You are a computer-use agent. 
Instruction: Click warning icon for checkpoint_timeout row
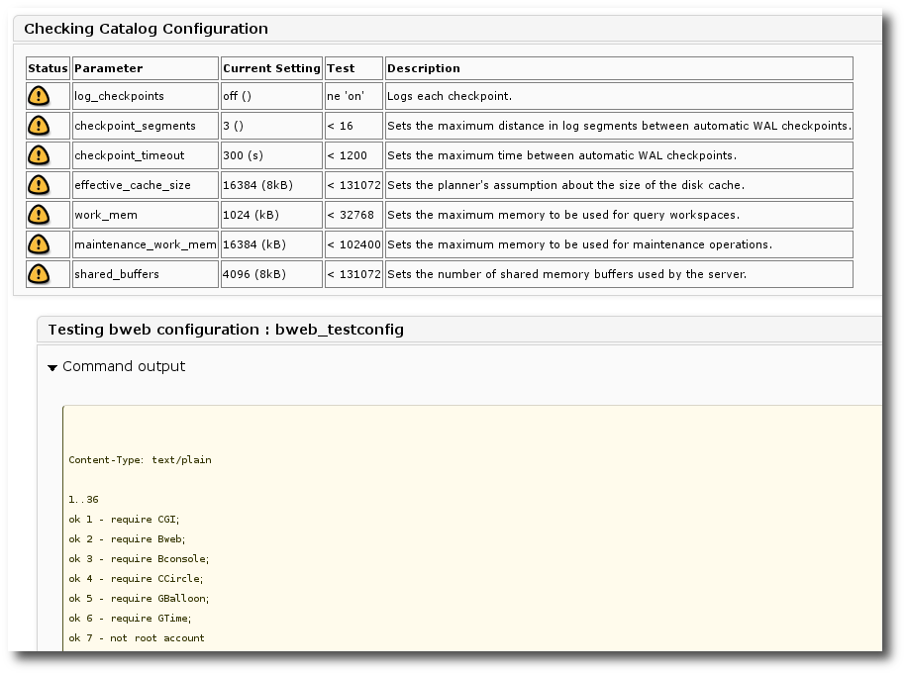tap(39, 155)
